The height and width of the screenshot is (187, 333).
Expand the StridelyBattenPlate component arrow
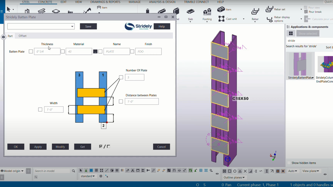pos(312,78)
